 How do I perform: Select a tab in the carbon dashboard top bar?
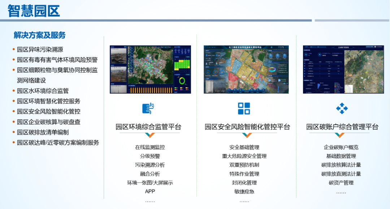point(306,47)
